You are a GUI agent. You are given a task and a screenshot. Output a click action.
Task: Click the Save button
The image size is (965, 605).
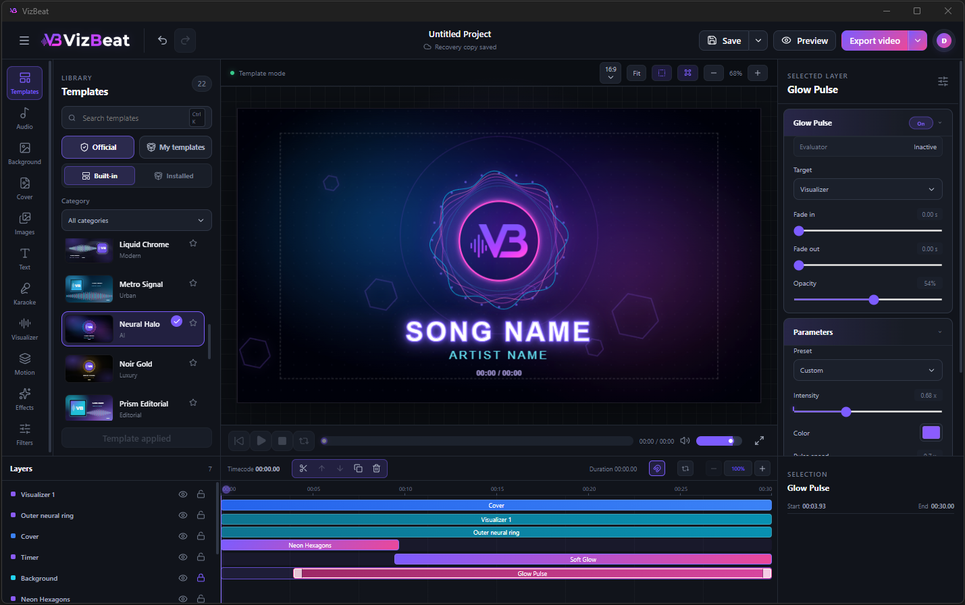(724, 41)
